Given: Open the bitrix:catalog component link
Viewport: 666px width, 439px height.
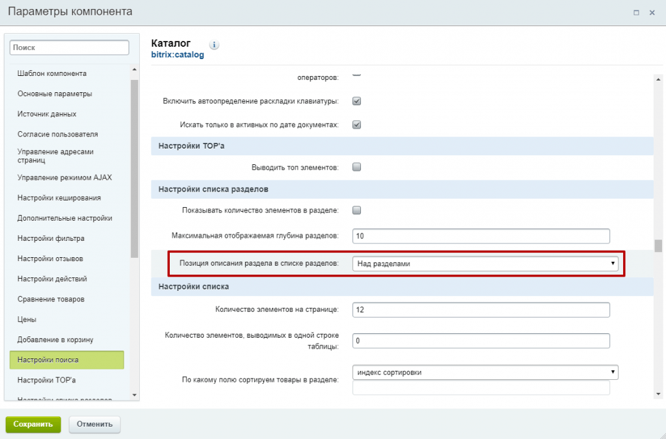Looking at the screenshot, I should [x=178, y=55].
